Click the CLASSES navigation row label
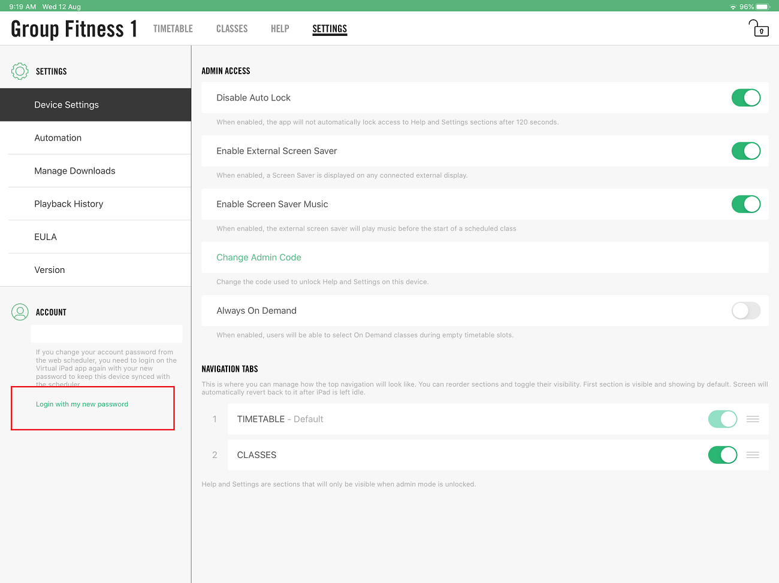 coord(256,455)
